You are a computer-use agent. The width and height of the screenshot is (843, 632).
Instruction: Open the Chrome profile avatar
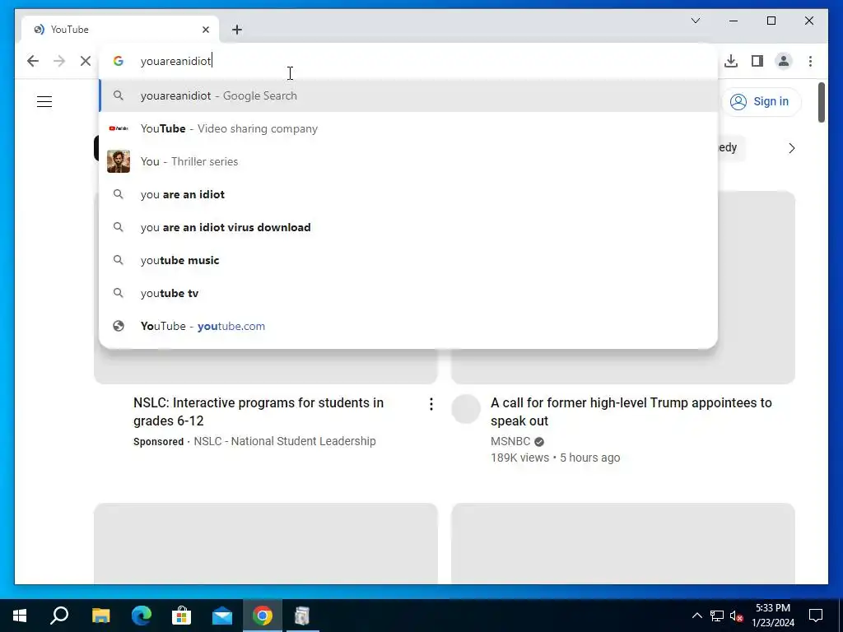[x=784, y=61]
